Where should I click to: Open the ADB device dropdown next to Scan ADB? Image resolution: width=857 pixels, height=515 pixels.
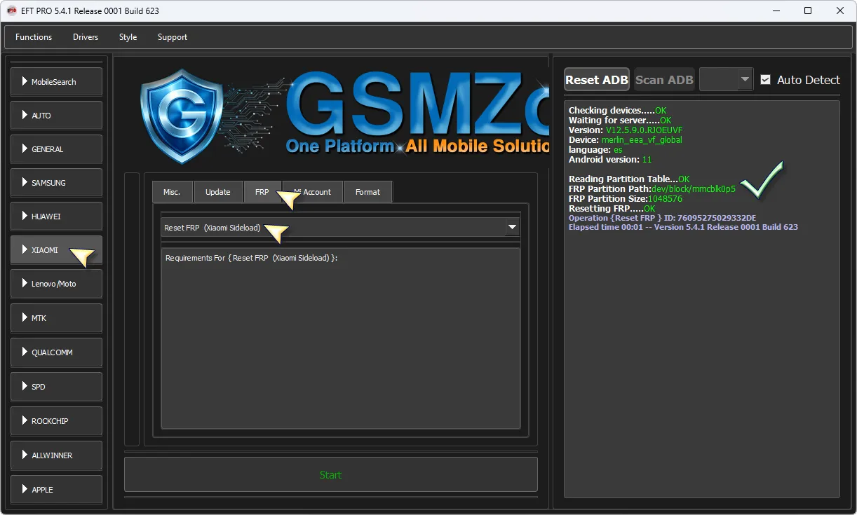(727, 80)
